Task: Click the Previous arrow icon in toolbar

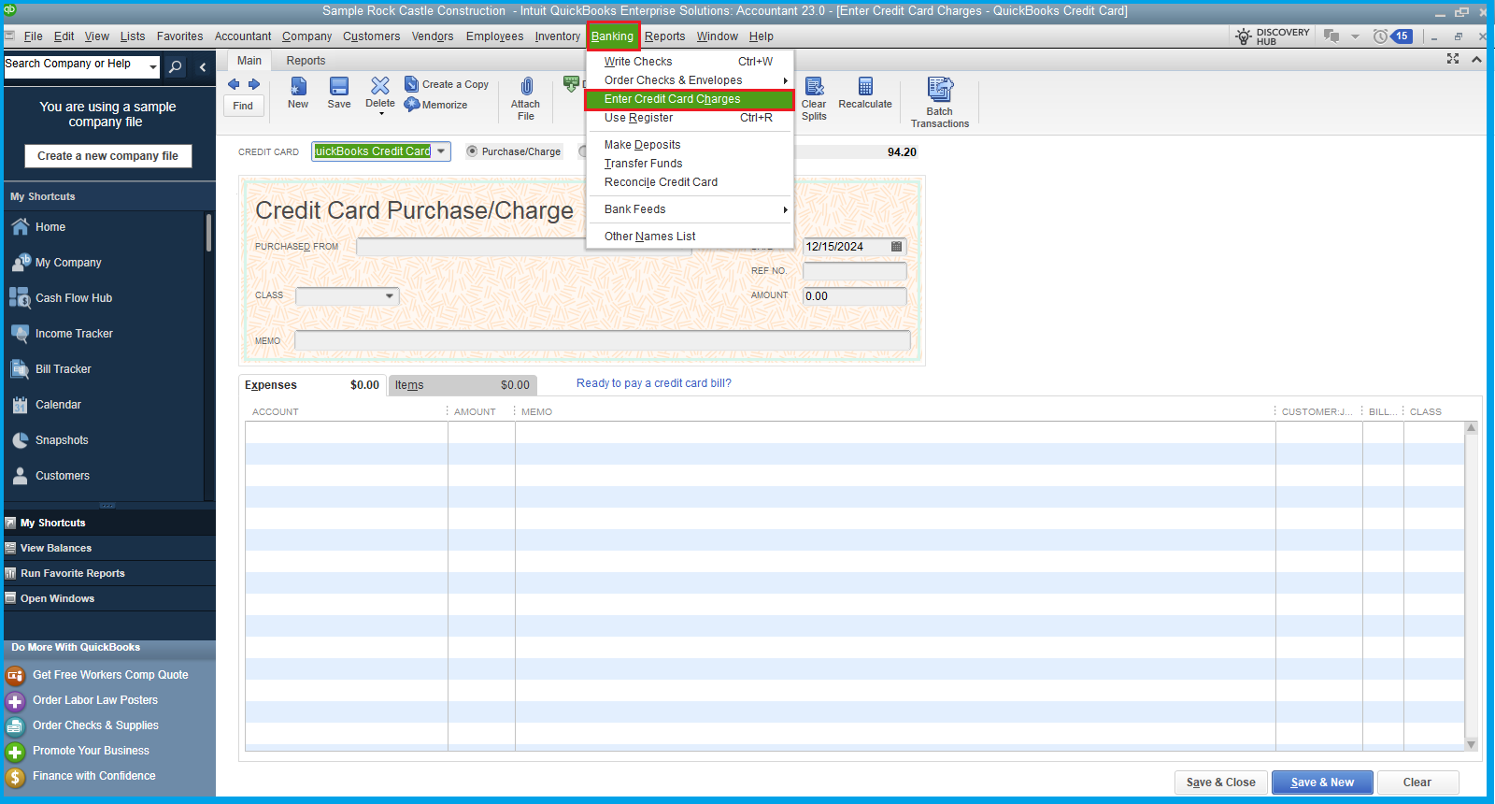Action: (234, 84)
